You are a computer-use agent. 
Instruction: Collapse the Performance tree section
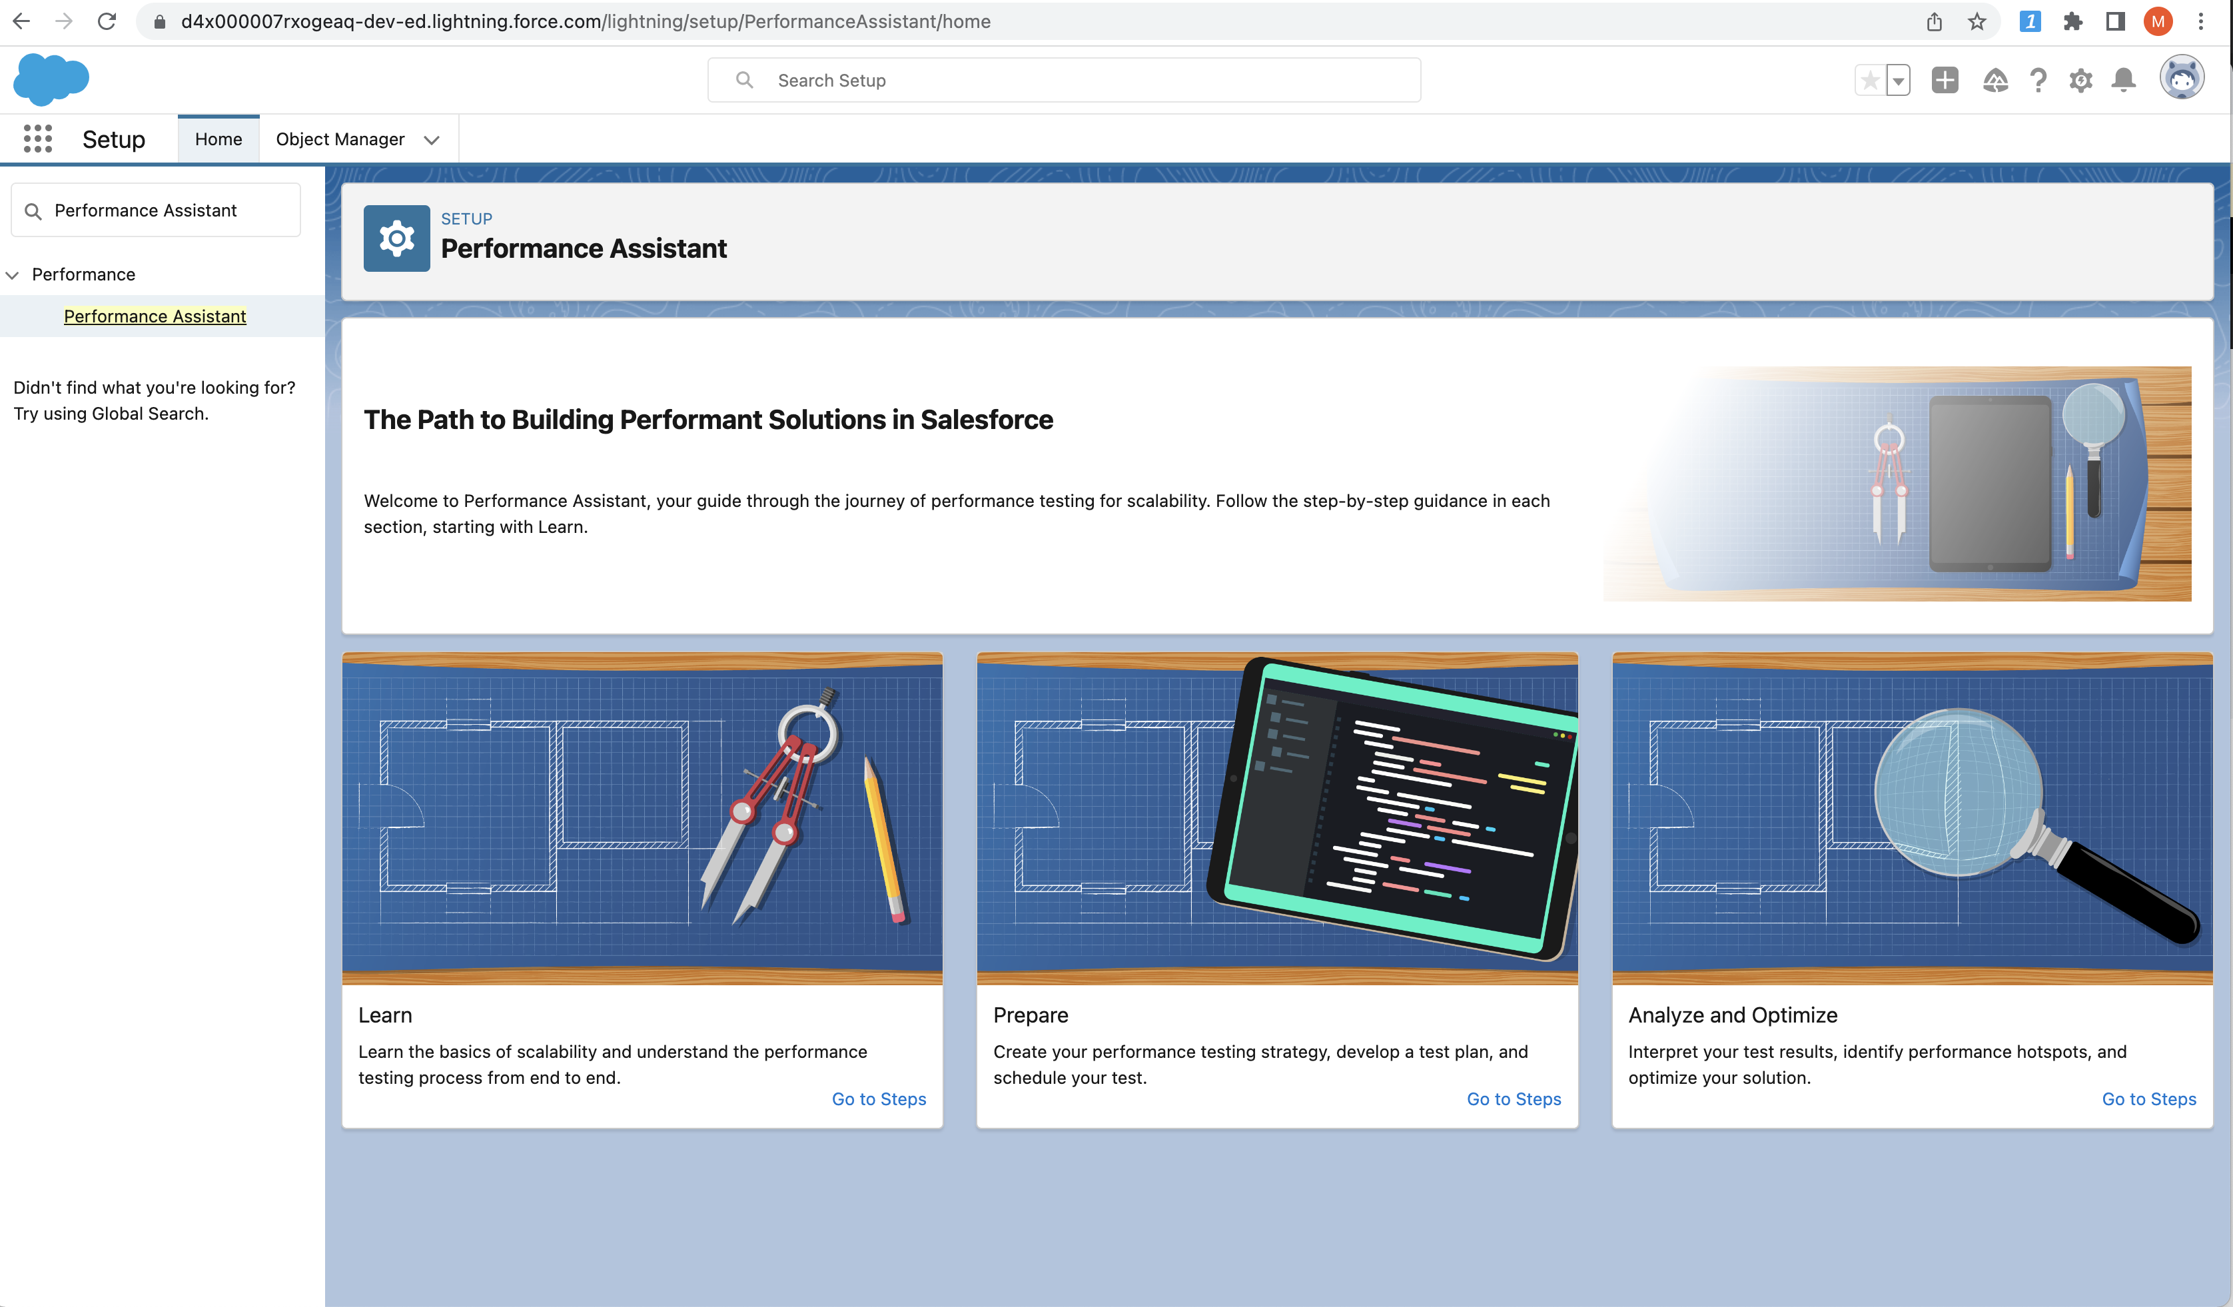(13, 274)
